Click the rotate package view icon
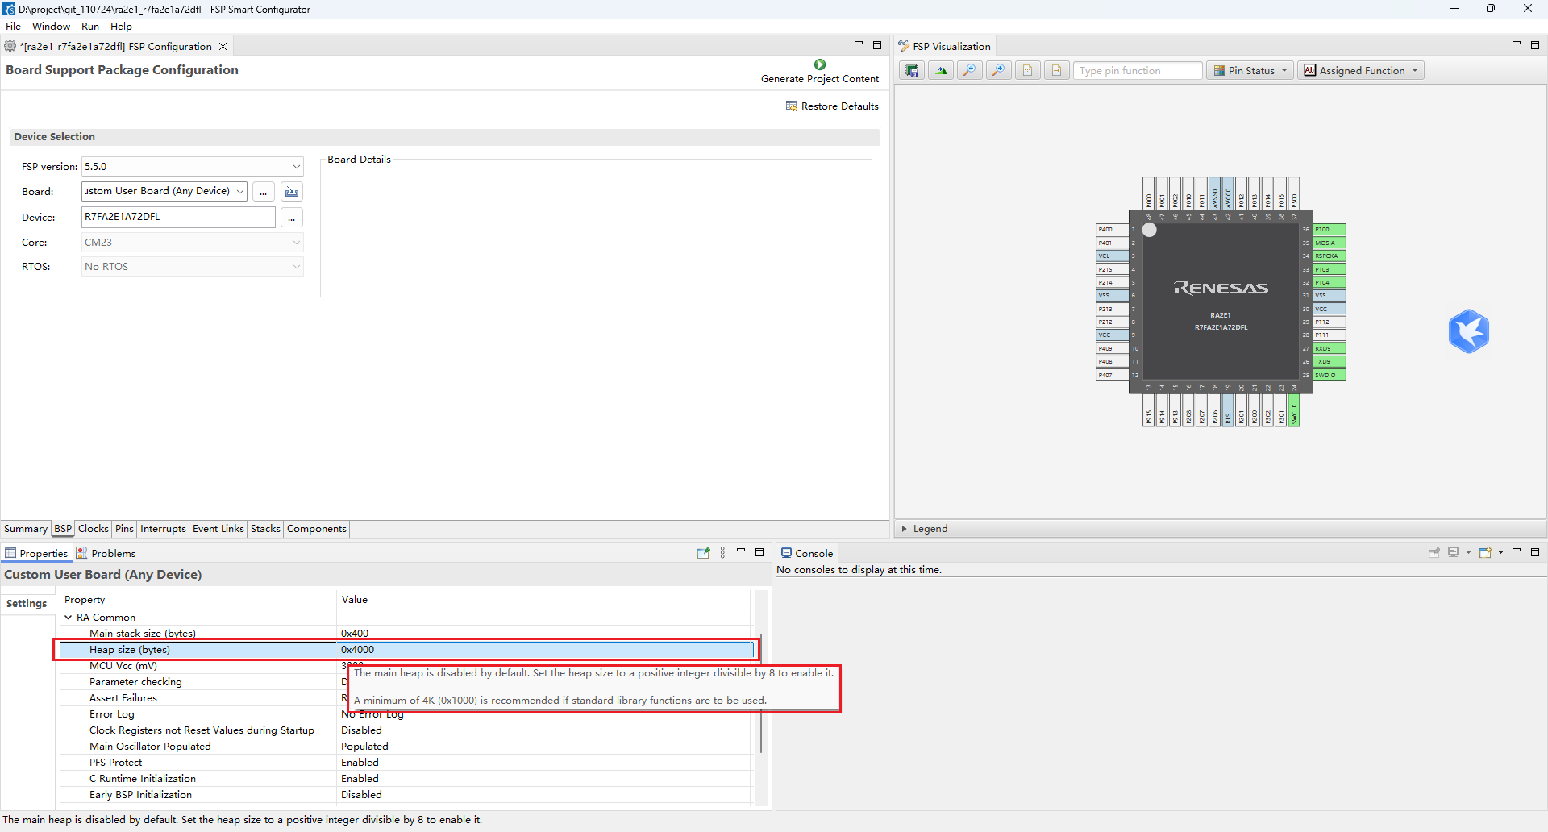The width and height of the screenshot is (1548, 832). (941, 71)
